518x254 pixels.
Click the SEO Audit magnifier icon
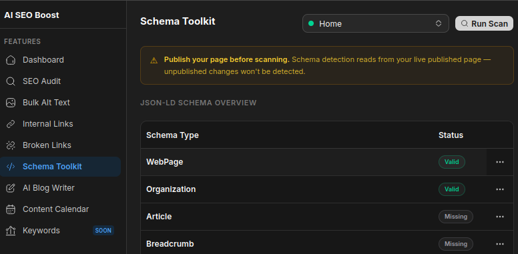(x=11, y=81)
